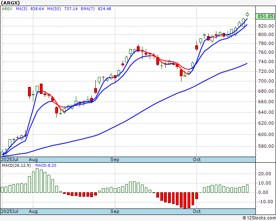Click the latest candlestick near 850

247,15
